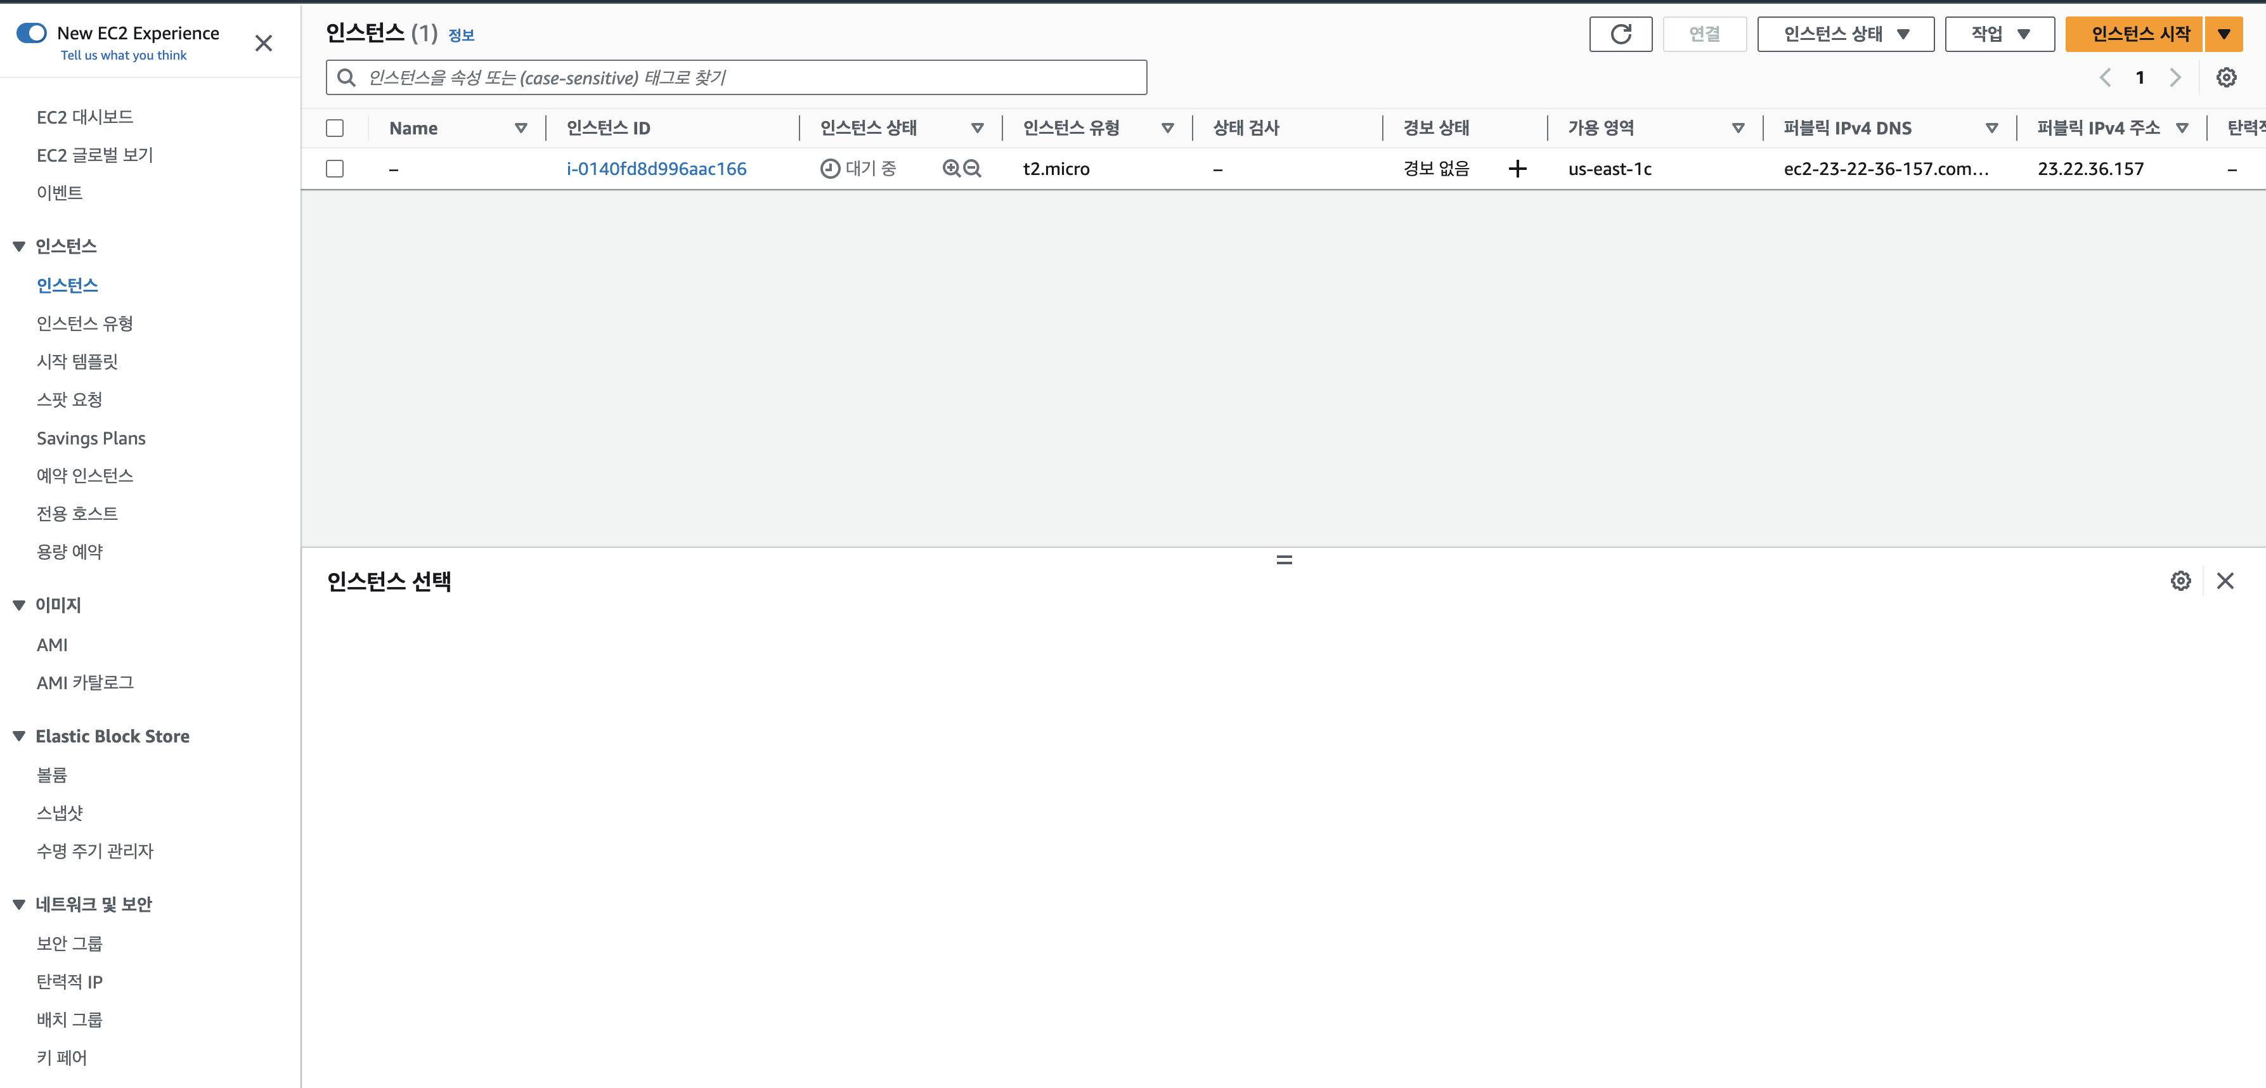Click the refresh instances icon button
Screen dimensions: 2266x1088
[x=1621, y=34]
